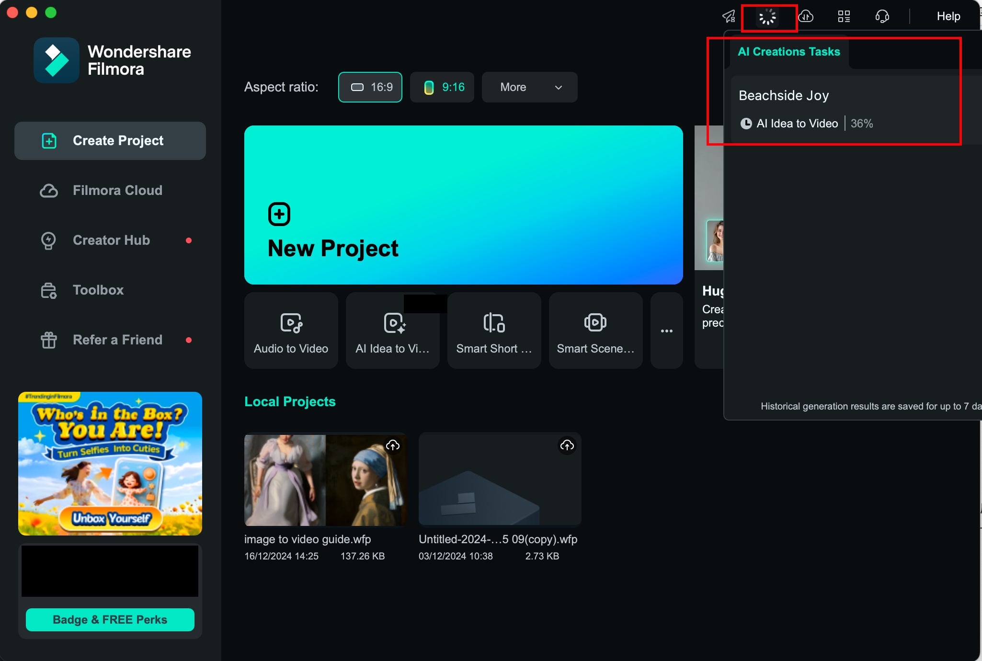Viewport: 982px width, 661px height.
Task: Upload image to video guide project to cloud
Action: tap(393, 445)
